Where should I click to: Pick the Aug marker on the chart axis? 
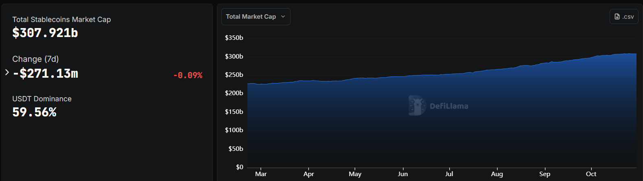[x=497, y=174]
